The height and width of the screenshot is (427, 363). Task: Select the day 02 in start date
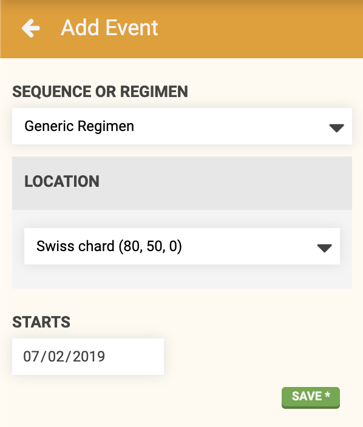(56, 357)
